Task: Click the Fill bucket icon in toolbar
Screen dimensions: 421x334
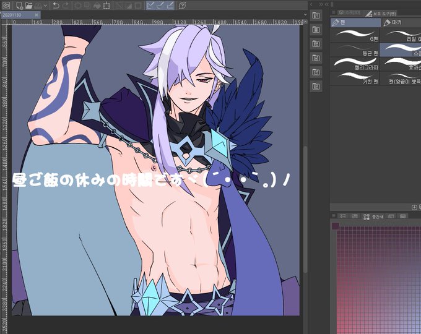Action: (97, 6)
